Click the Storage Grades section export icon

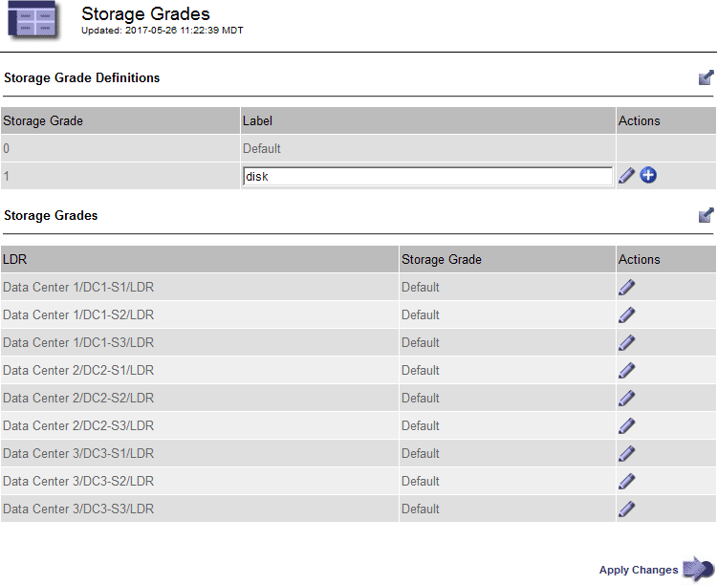tap(706, 216)
